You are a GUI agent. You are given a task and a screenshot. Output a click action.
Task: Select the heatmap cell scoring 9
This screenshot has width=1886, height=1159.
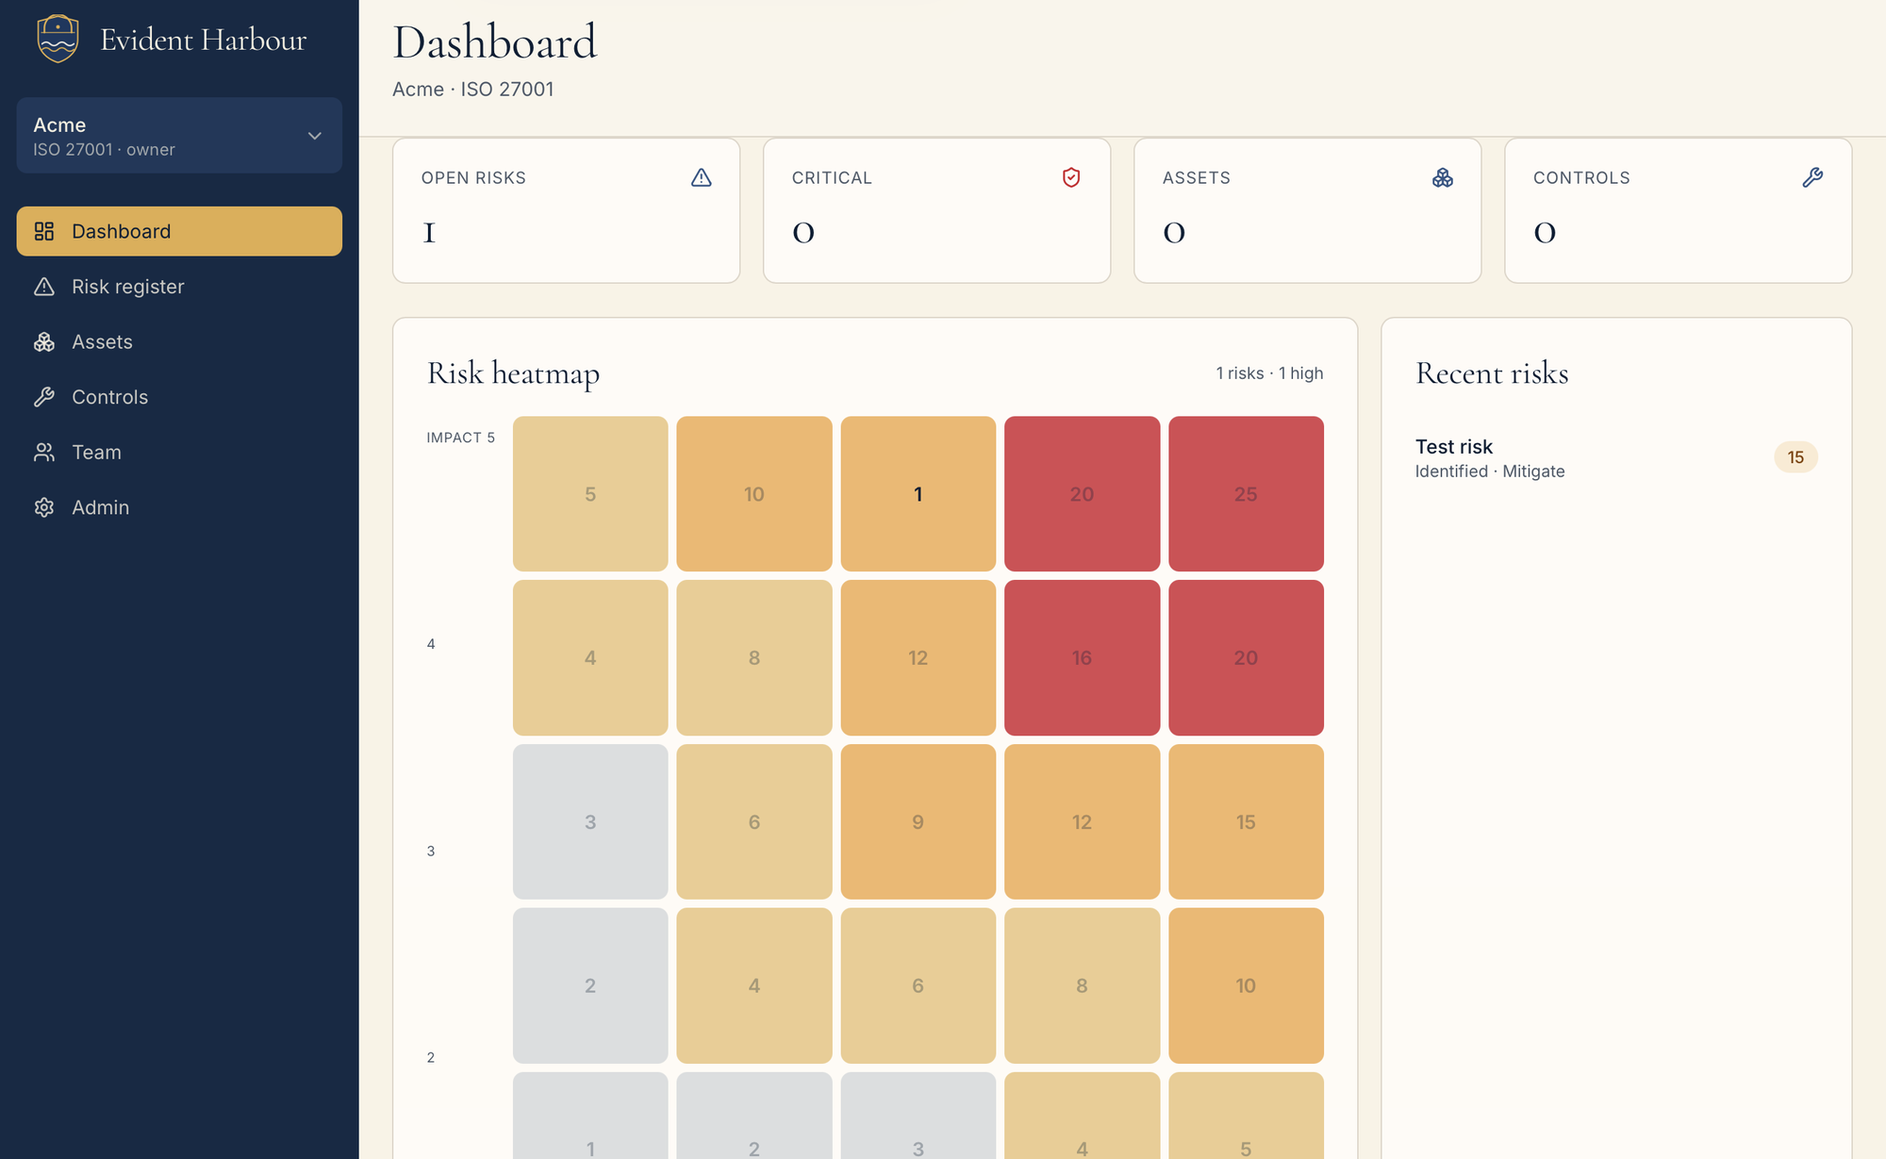tap(918, 821)
